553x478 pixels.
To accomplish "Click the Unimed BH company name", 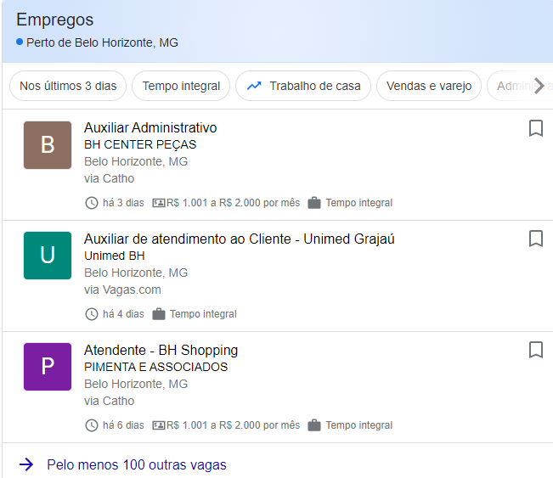I will point(115,256).
